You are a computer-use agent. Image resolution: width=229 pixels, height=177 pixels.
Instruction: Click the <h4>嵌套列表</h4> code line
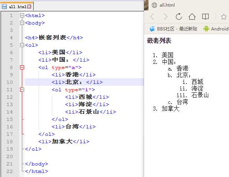tap(54, 37)
